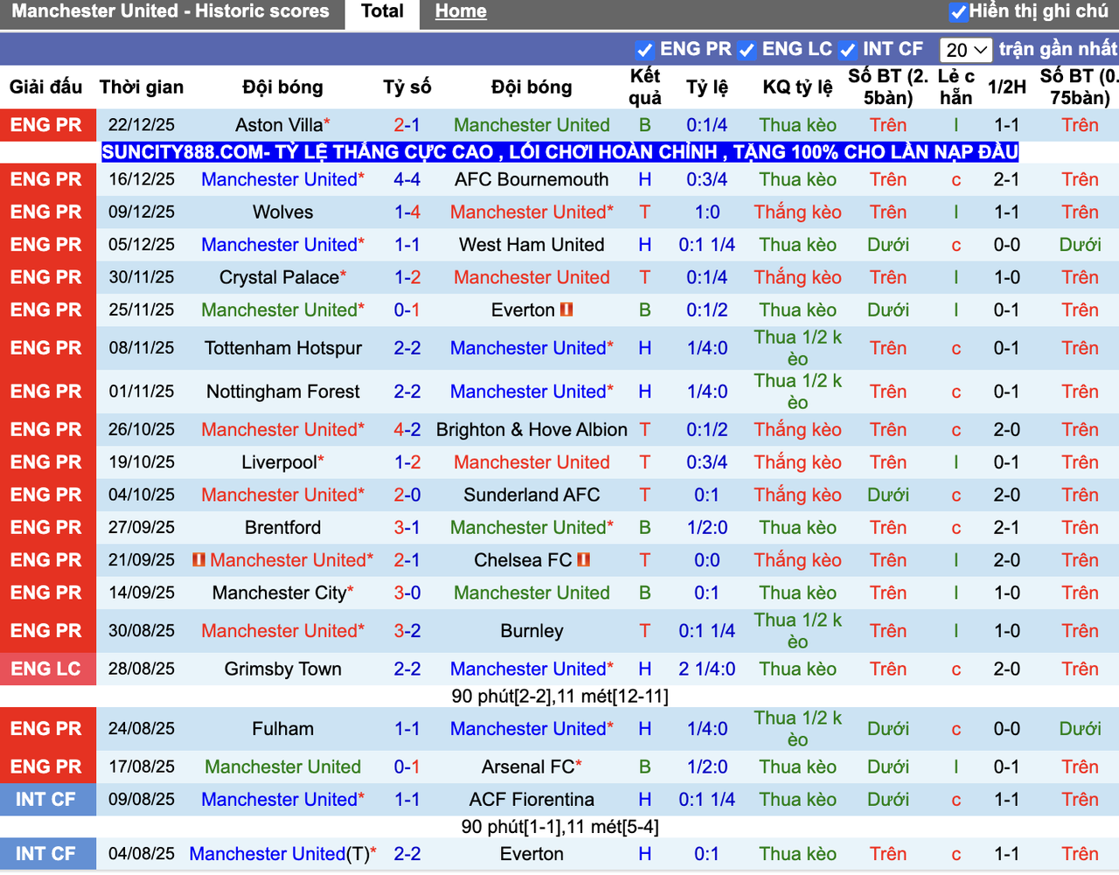
Task: Click Sunderland AFC team name
Action: [x=532, y=495]
